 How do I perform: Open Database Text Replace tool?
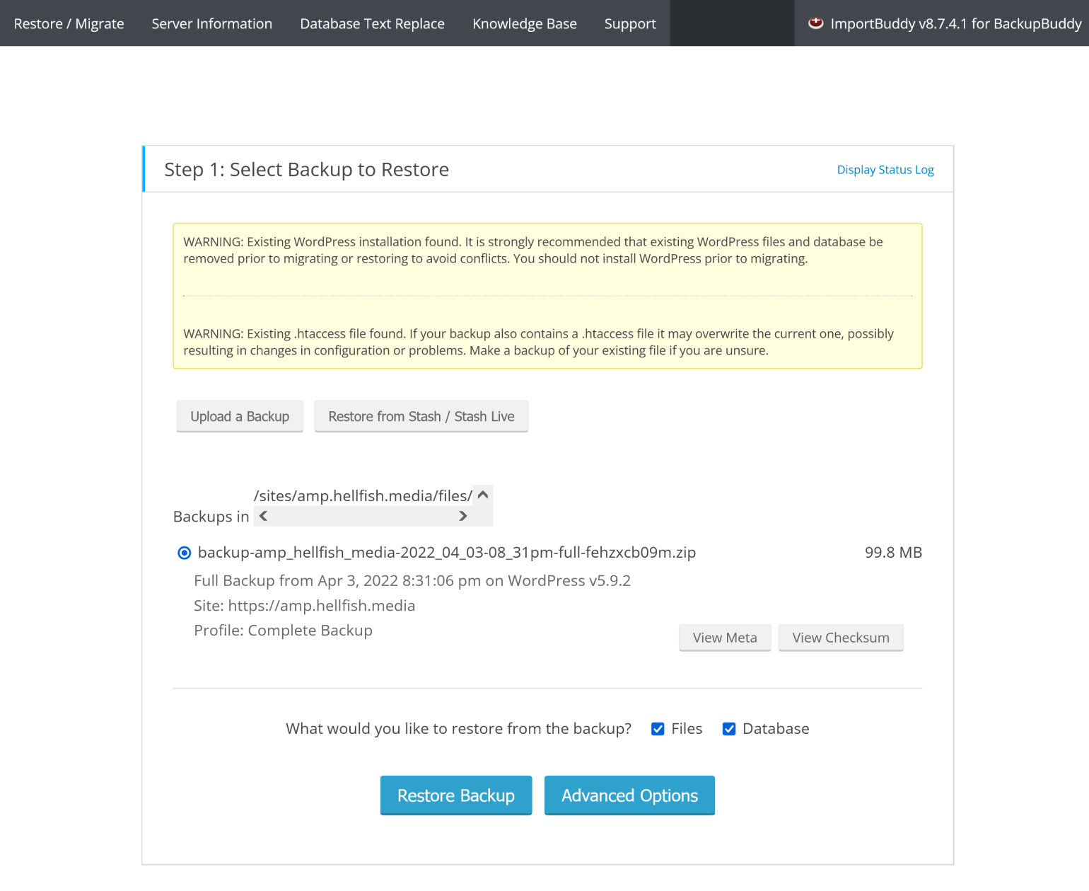(x=372, y=23)
